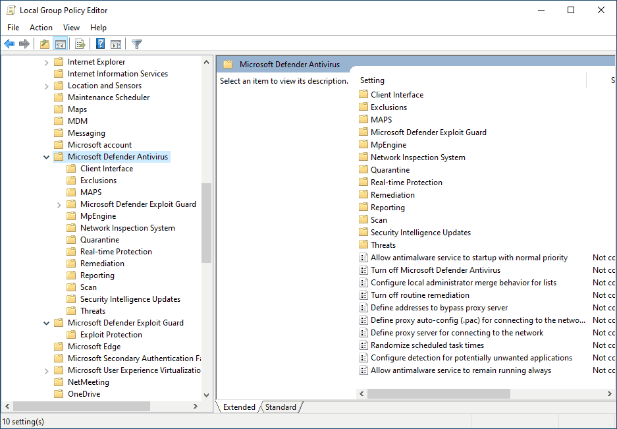Click folder icon beside Threats in right pane
The image size is (617, 429).
click(363, 245)
